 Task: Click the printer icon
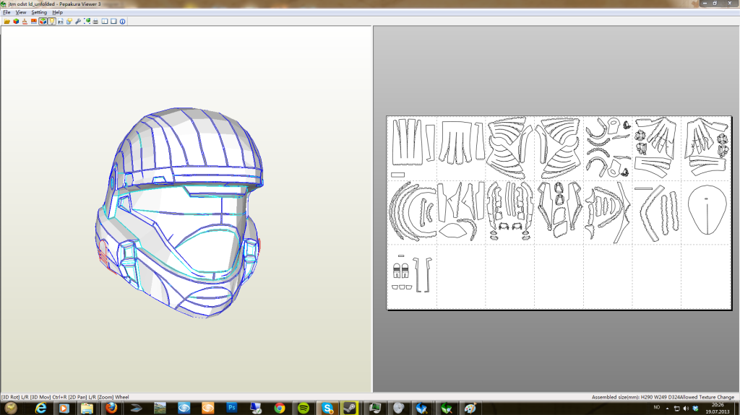tap(96, 21)
